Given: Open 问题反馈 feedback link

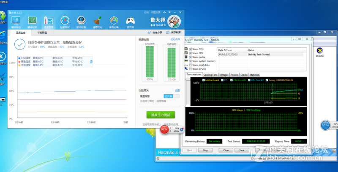Looking at the screenshot, I should (155, 12).
